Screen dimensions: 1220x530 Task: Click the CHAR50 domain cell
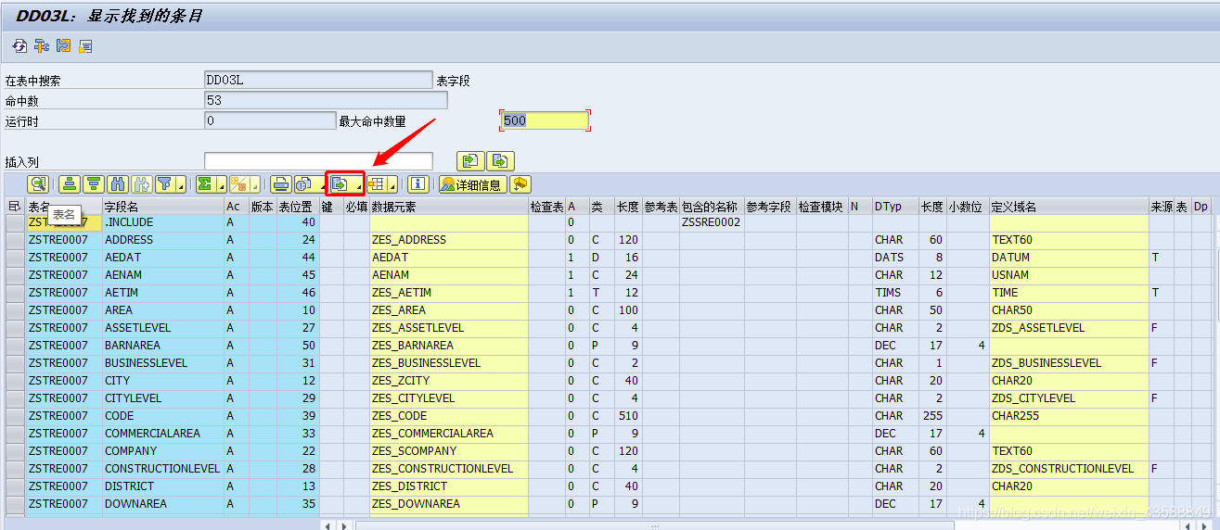(1069, 310)
